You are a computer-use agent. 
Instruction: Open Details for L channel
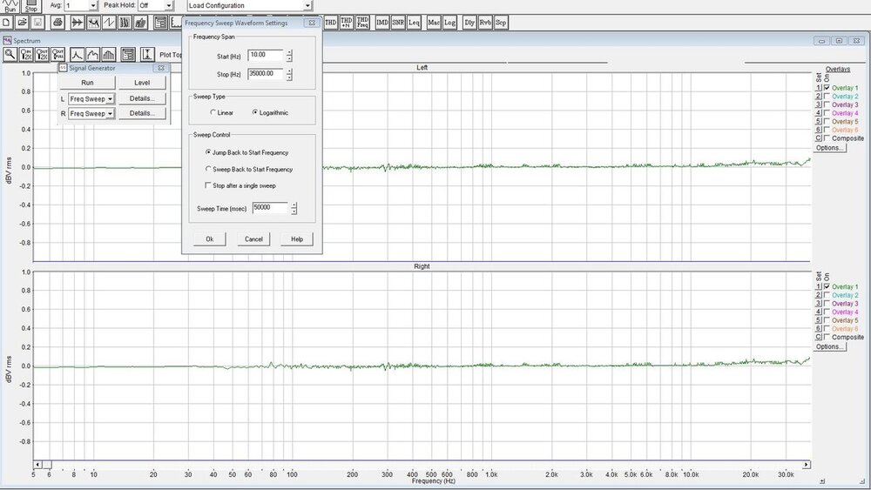pyautogui.click(x=142, y=98)
